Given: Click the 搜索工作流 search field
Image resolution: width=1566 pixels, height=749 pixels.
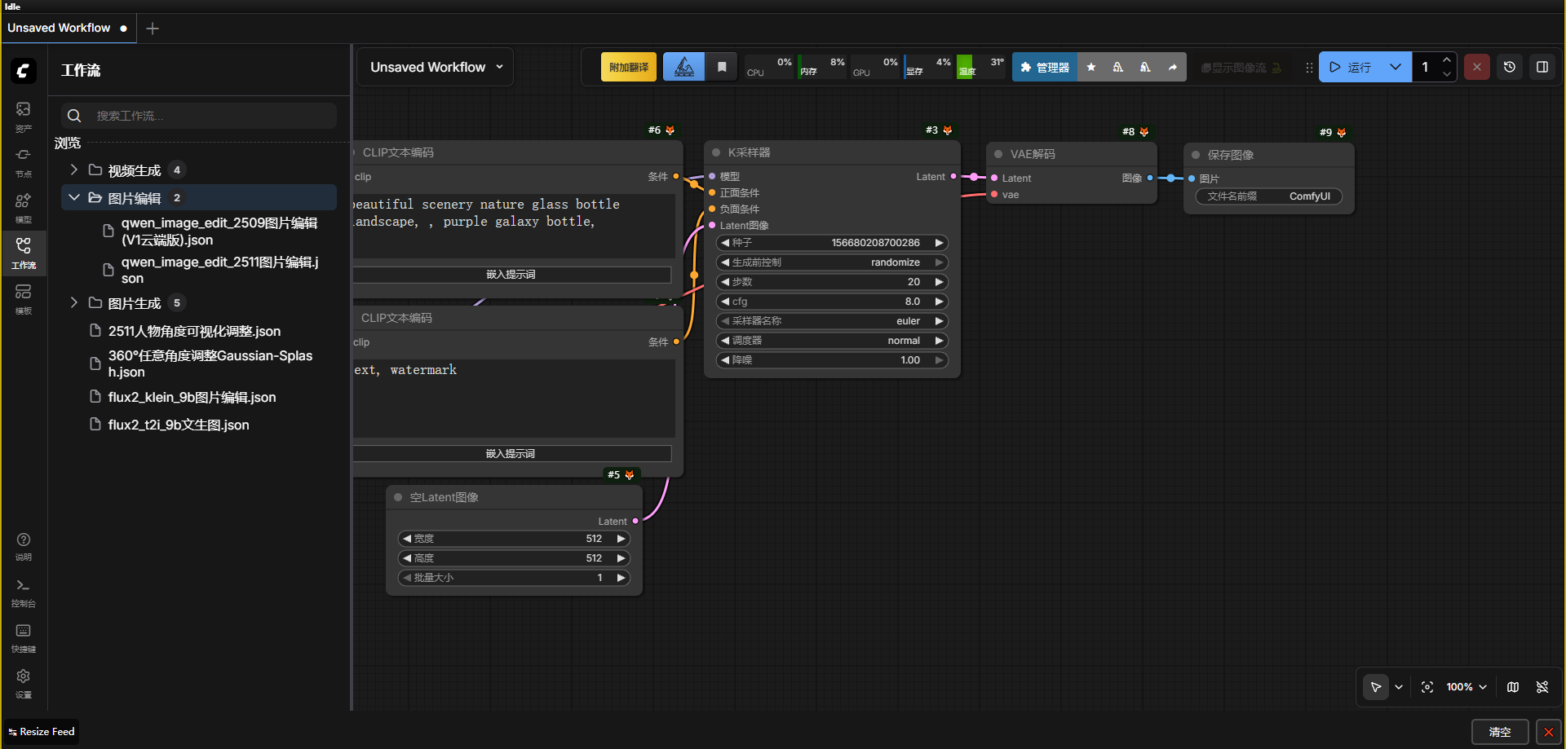Looking at the screenshot, I should [212, 116].
